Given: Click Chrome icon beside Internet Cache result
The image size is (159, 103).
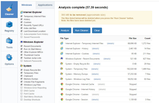Looking at the screenshot, I should [62, 84].
